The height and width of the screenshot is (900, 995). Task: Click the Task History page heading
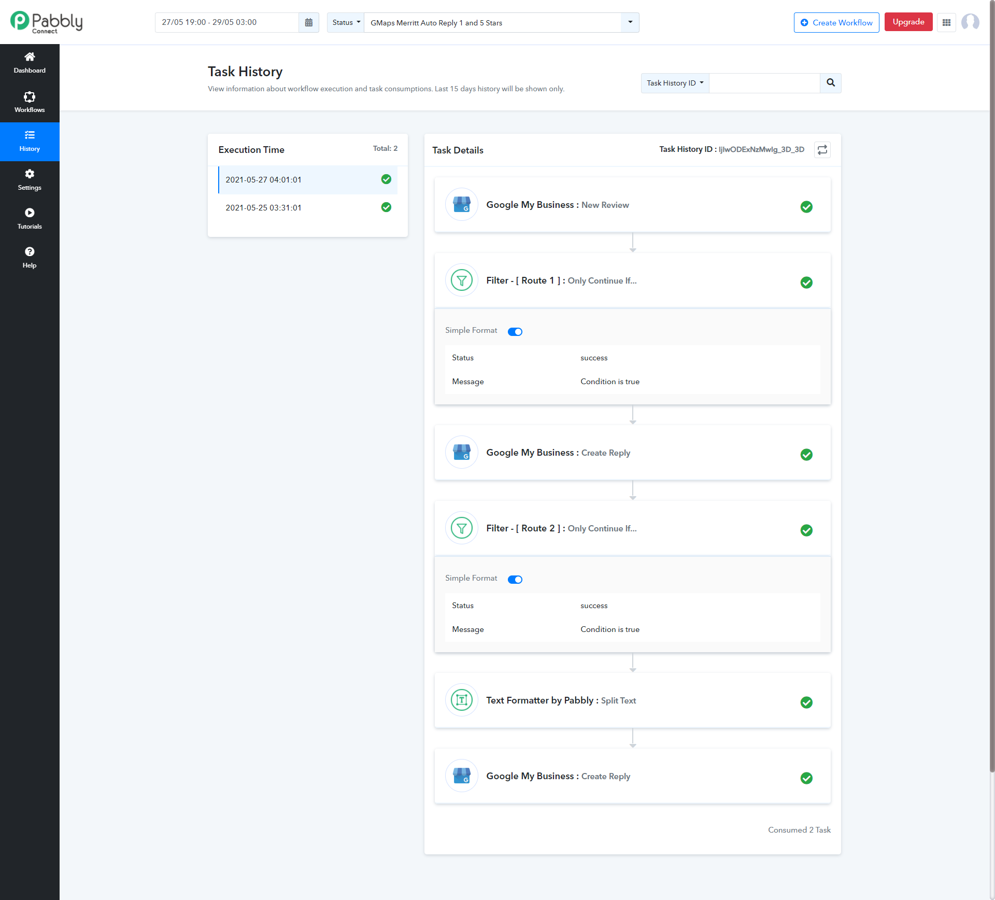(245, 72)
